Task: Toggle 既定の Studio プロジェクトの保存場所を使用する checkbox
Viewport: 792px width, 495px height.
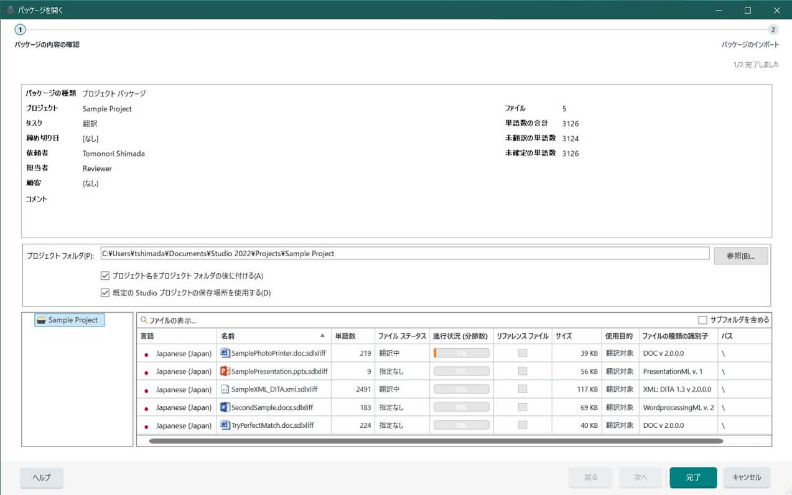Action: (105, 293)
